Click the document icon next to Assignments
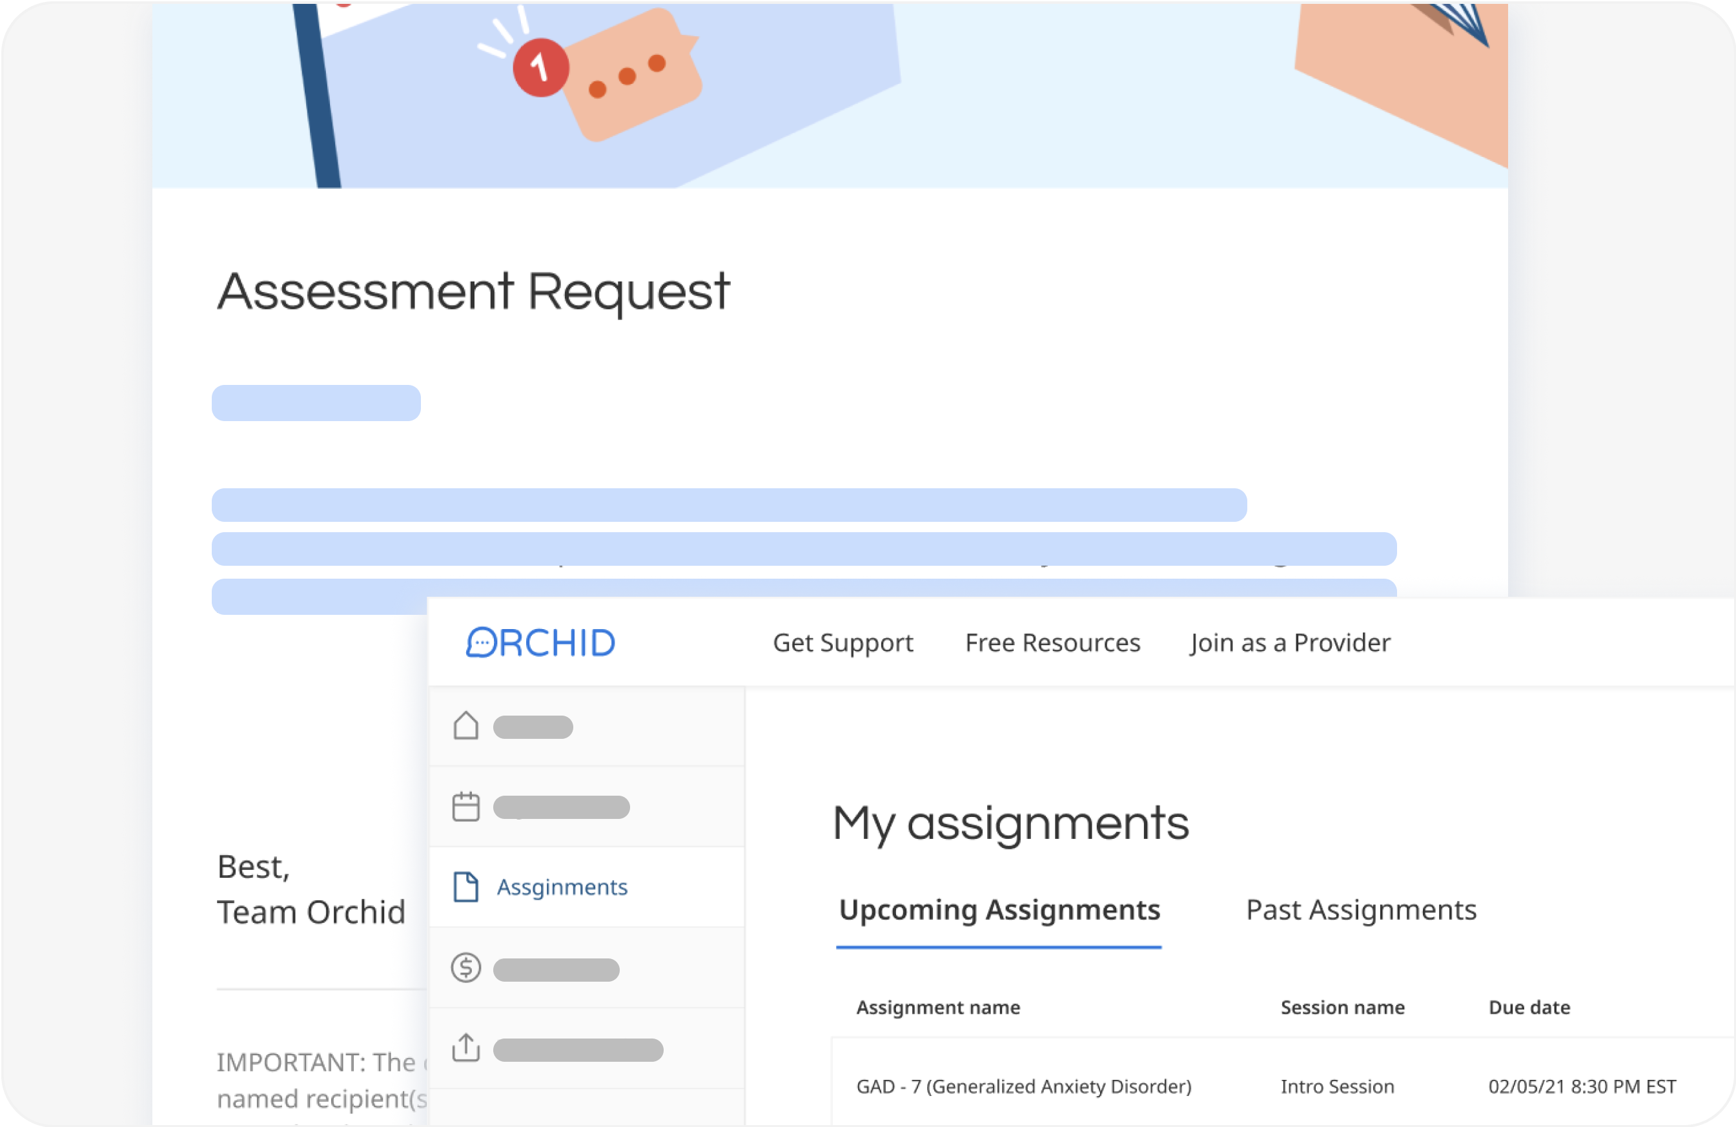 pos(466,887)
